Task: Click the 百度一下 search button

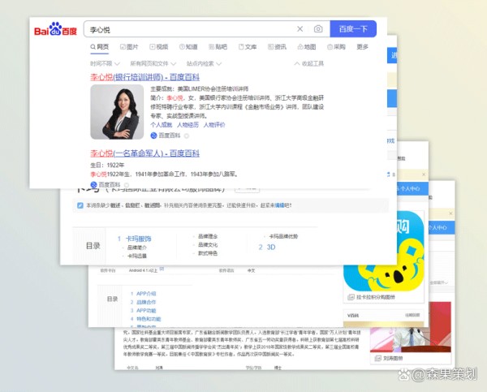Action: (x=353, y=29)
